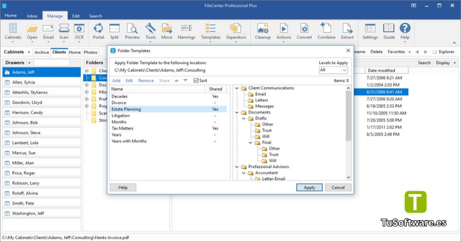Click the dialog Help button
The width and height of the screenshot is (461, 242).
click(123, 187)
